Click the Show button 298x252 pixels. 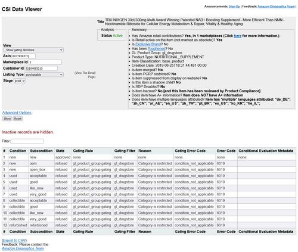click(x=7, y=119)
